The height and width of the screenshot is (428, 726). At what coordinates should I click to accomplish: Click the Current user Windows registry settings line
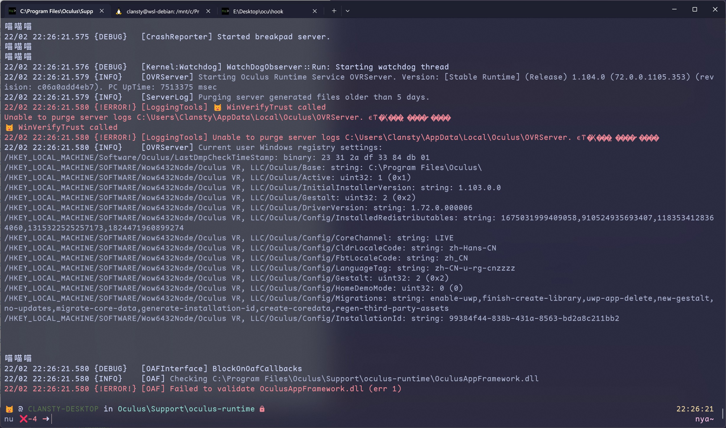193,147
